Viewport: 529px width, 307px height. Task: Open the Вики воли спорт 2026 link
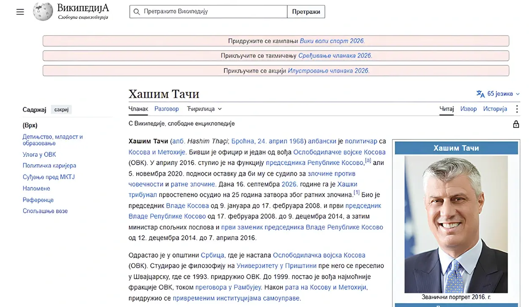point(332,41)
